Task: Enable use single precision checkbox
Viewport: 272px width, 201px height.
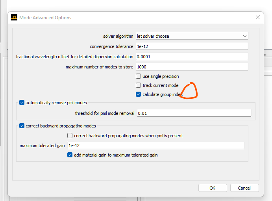Action: click(x=138, y=76)
